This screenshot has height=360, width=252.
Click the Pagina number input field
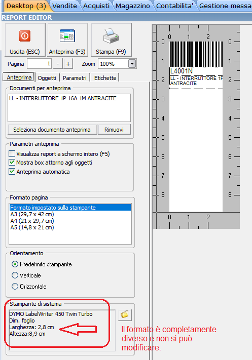coord(39,64)
